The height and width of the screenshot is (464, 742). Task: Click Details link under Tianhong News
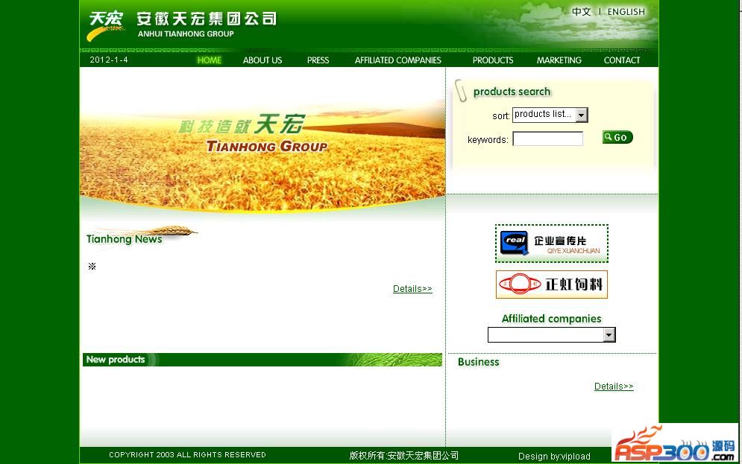point(412,289)
